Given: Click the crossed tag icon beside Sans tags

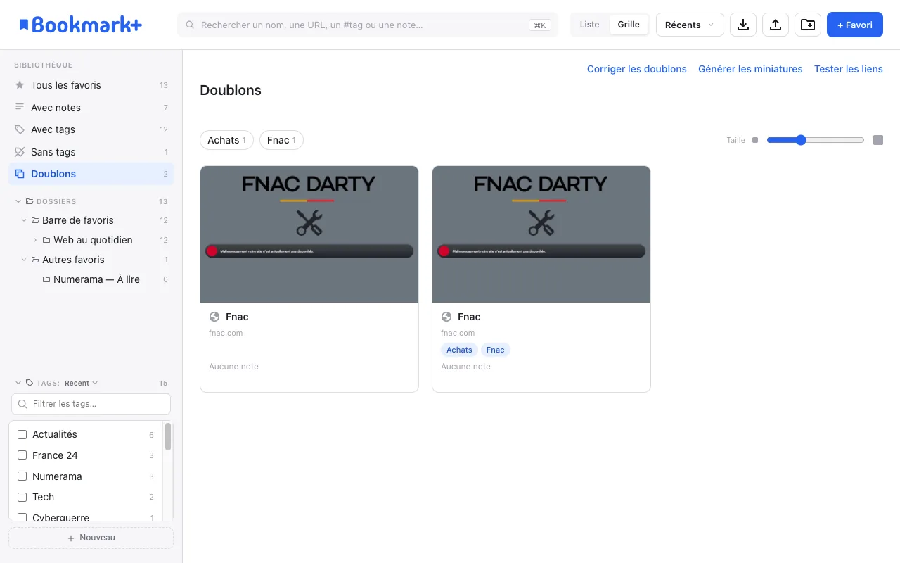Looking at the screenshot, I should (20, 152).
